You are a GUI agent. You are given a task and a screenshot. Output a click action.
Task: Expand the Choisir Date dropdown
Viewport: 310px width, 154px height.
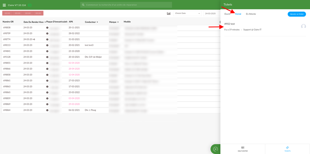(x=187, y=14)
